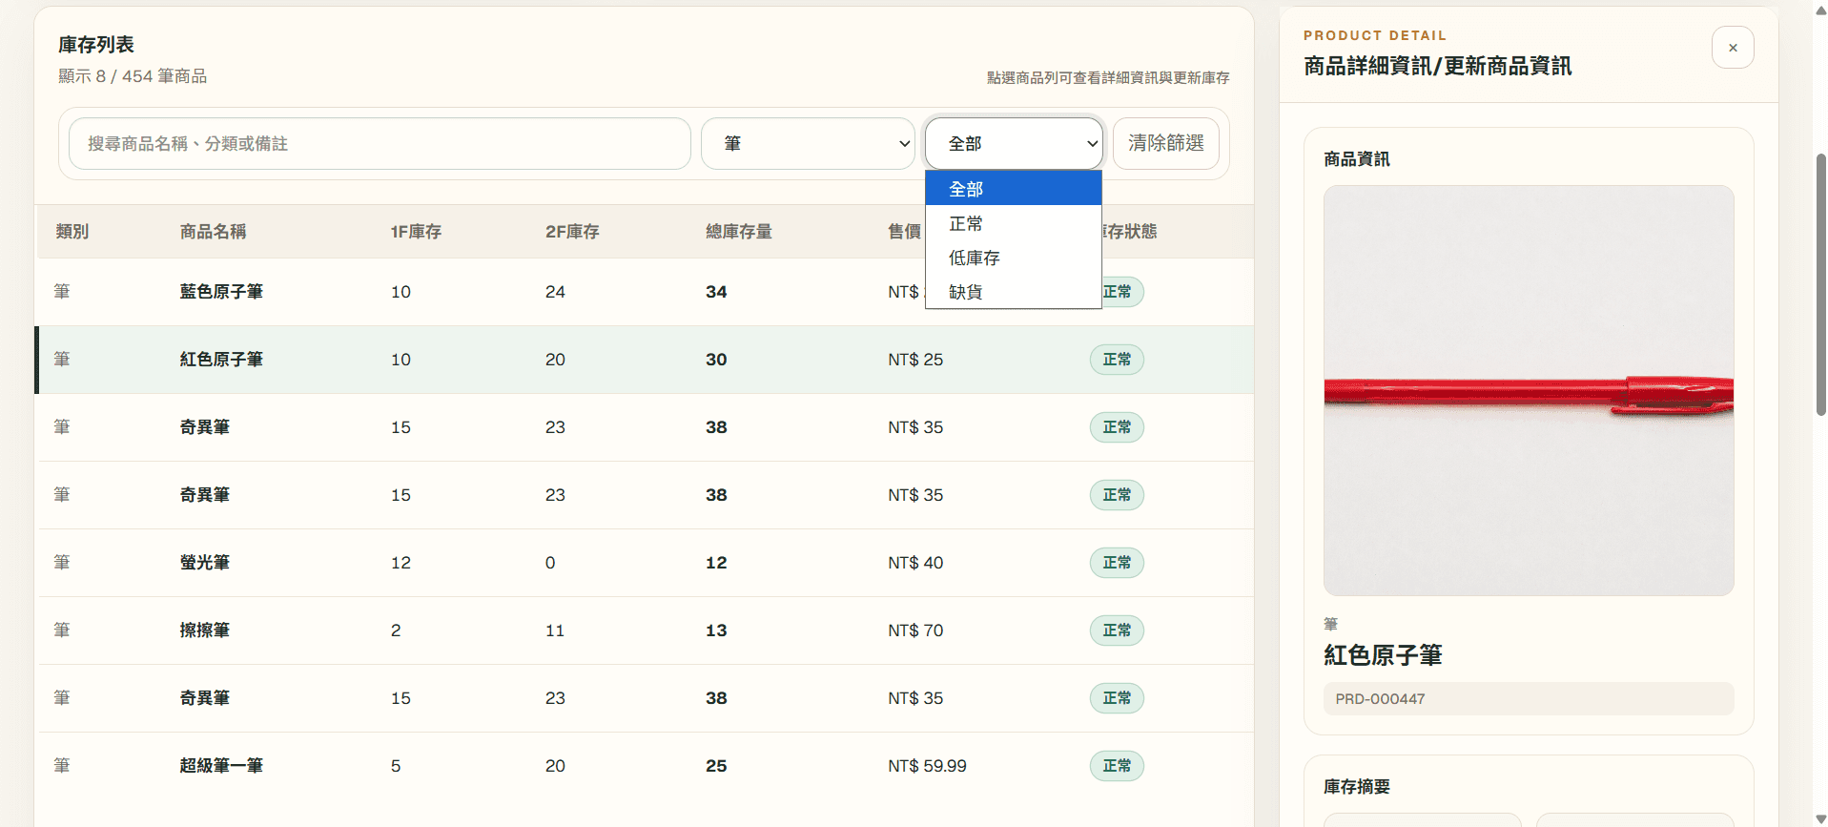
Task: Click the red pen product image
Action: 1529,391
